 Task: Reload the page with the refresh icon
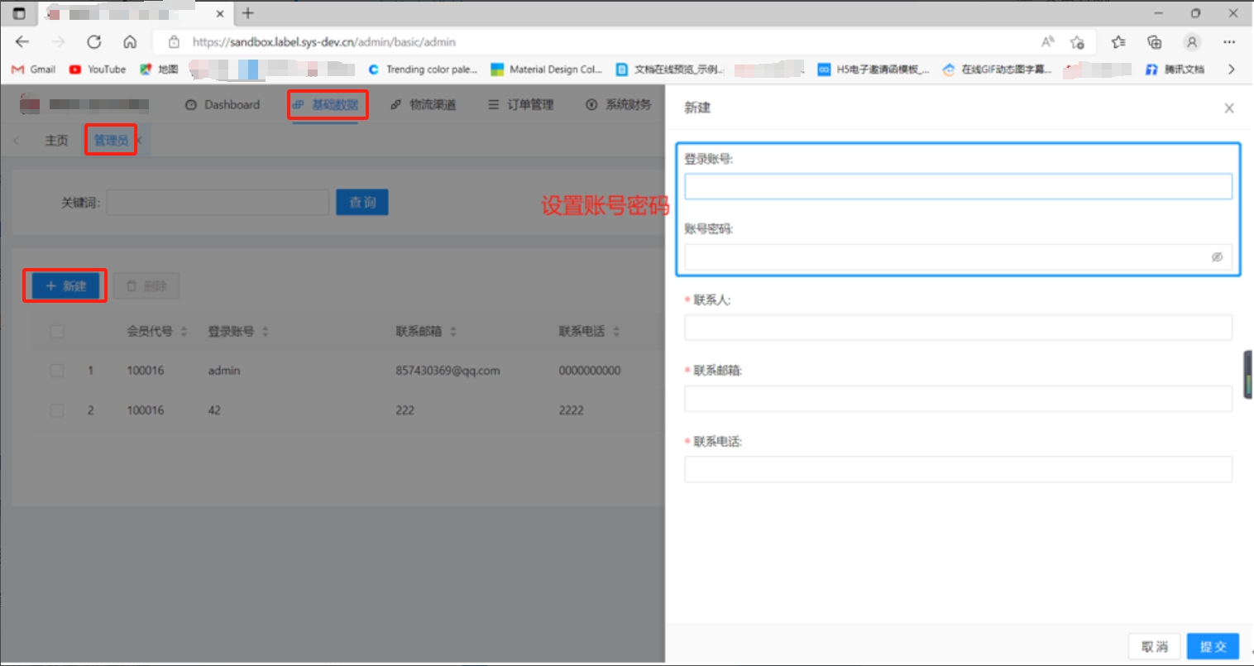tap(94, 42)
